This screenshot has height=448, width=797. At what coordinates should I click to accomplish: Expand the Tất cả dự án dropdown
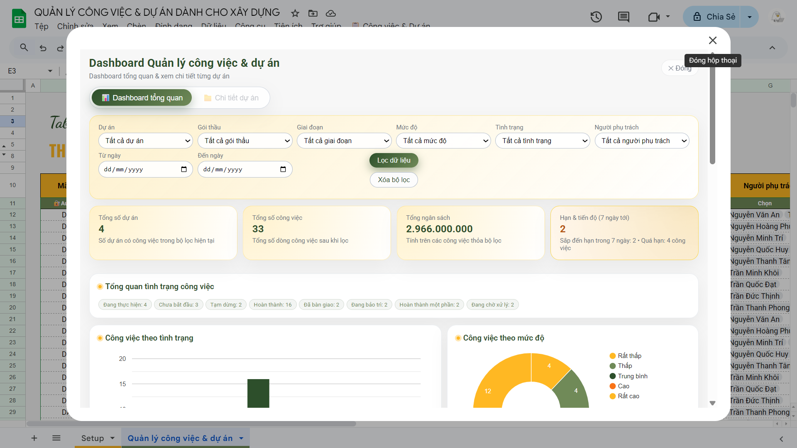[x=146, y=141]
